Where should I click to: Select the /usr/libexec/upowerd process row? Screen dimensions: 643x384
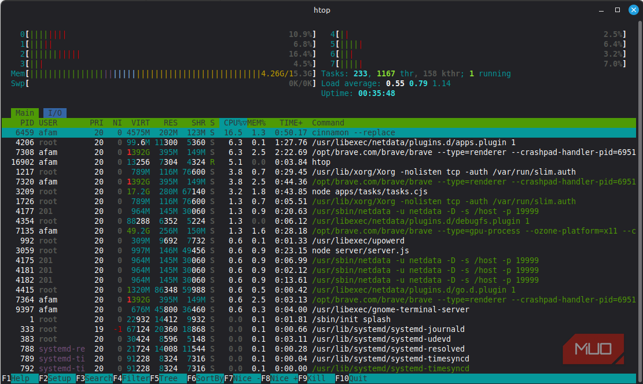[319, 241]
